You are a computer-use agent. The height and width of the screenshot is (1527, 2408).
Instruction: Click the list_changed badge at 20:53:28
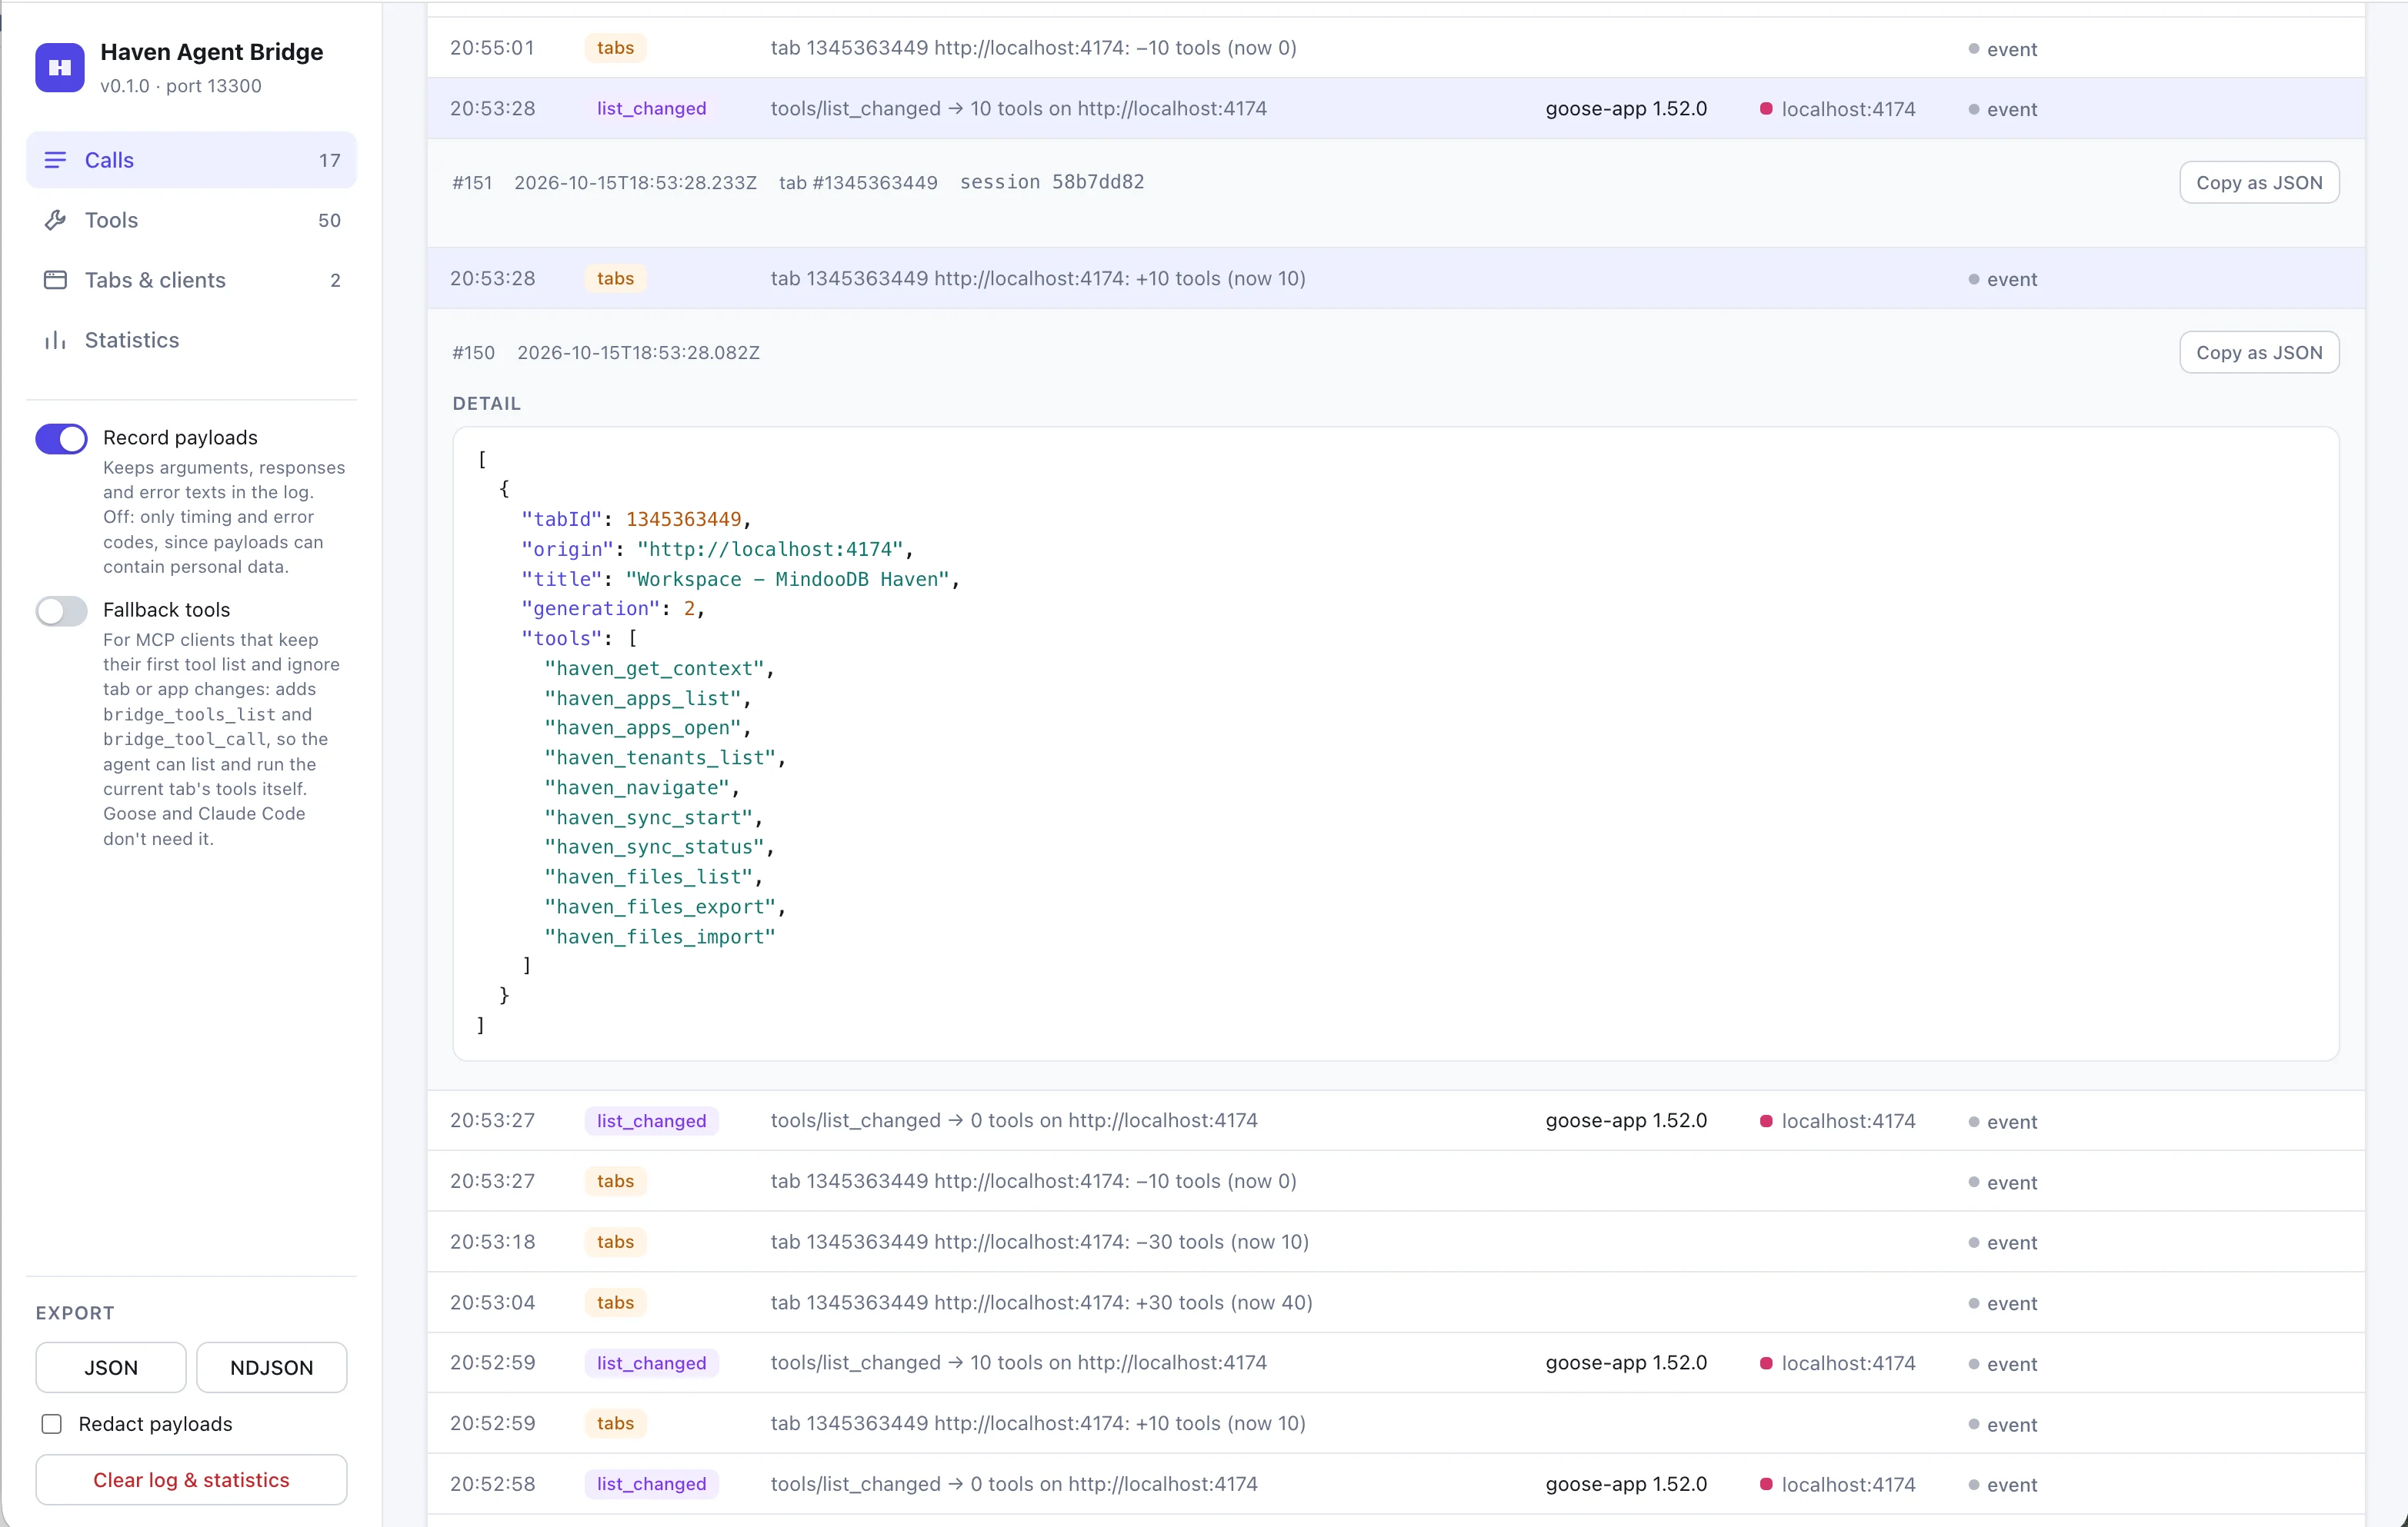coord(651,109)
